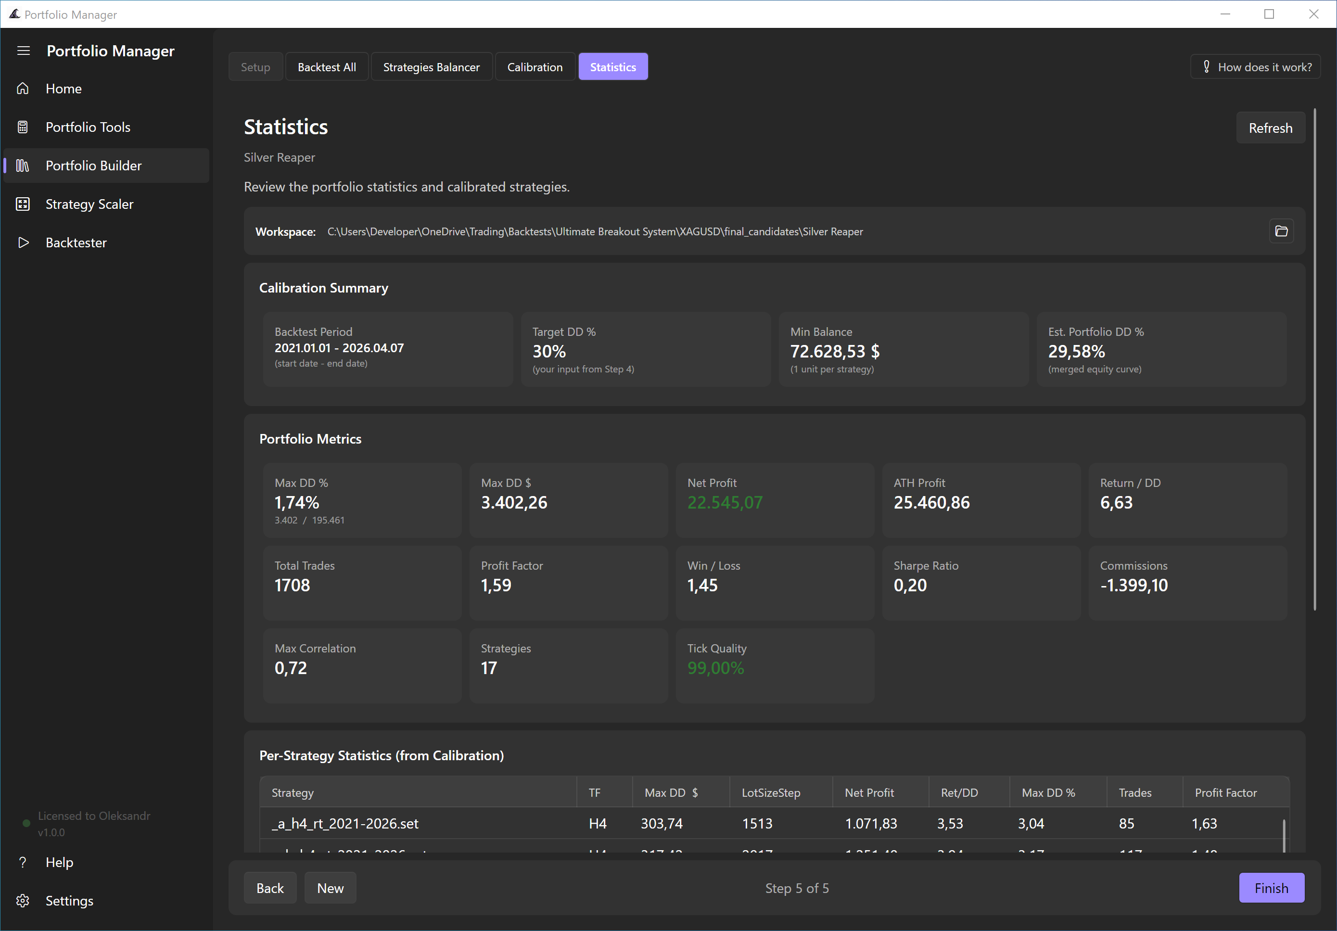
Task: Click the Strategy Scaler icon
Action: pos(23,204)
